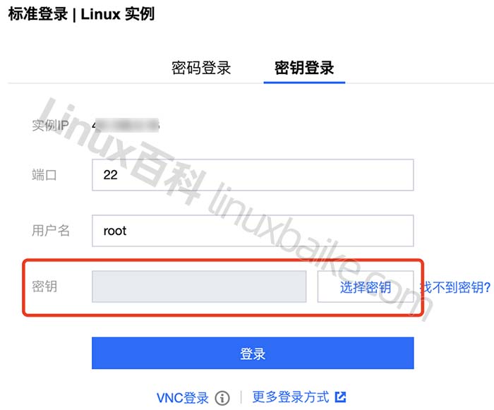
Task: Focus the 用户名 field containing root
Action: click(x=253, y=231)
